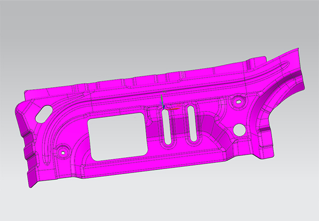Click the upper round hole on the right side

coord(237,102)
